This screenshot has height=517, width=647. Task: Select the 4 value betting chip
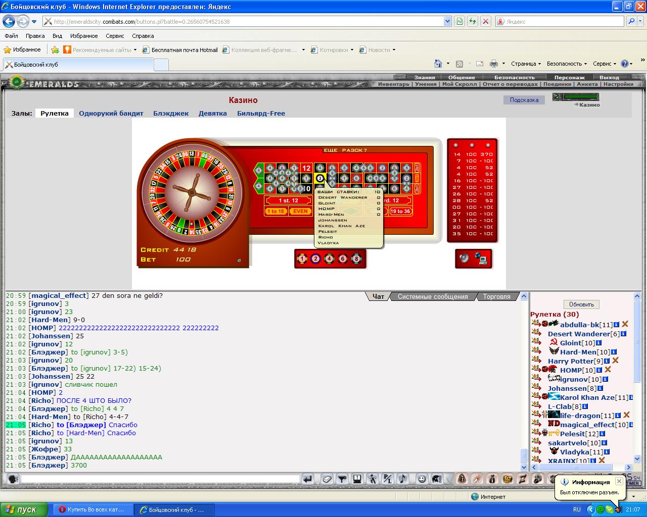point(330,259)
